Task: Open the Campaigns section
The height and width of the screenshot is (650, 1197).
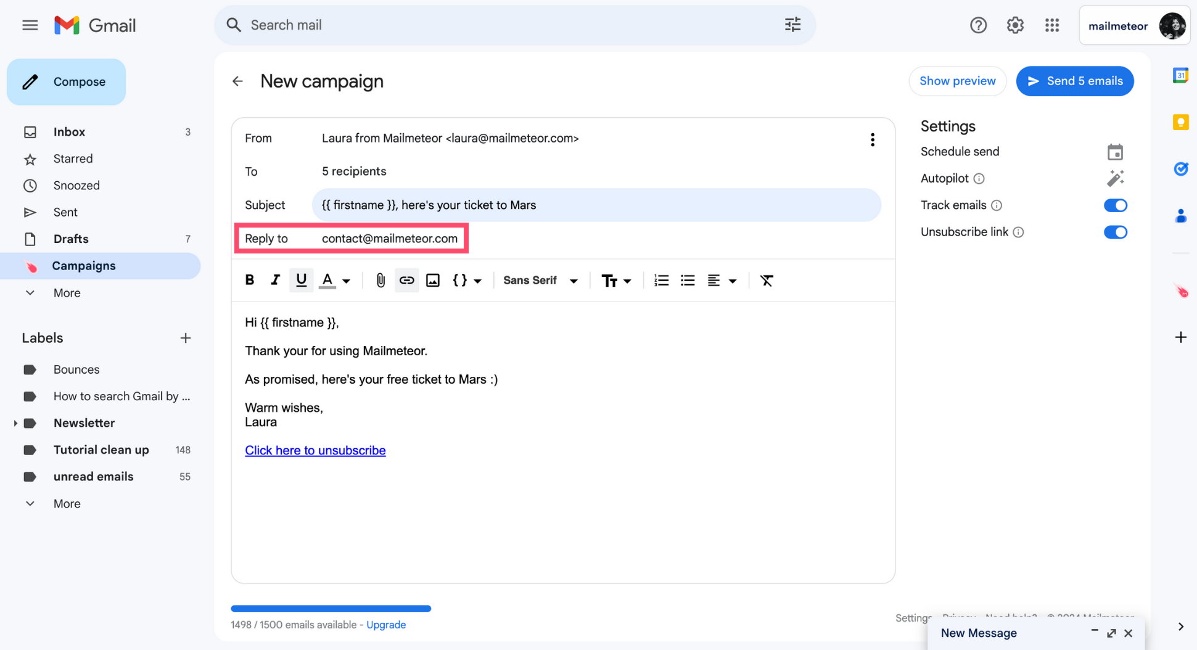Action: pos(100,266)
